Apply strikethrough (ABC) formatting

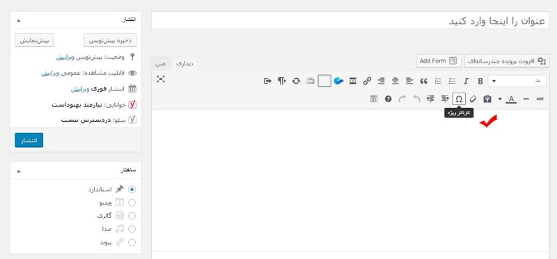coord(540,99)
